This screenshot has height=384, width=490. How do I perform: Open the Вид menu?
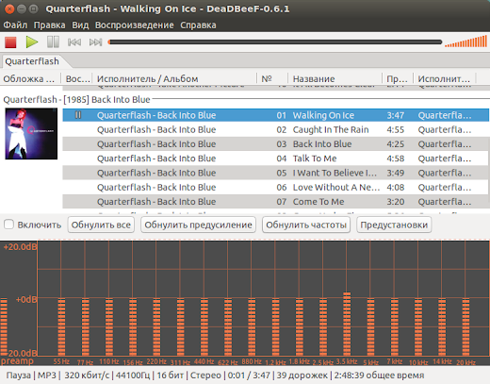coord(80,25)
